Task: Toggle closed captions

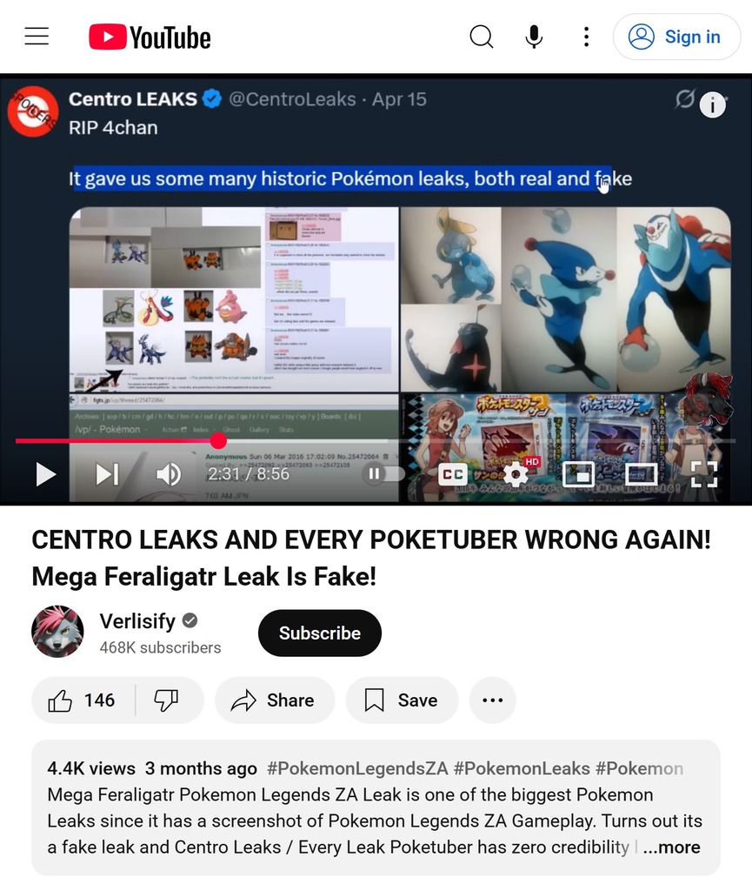Action: [x=453, y=474]
